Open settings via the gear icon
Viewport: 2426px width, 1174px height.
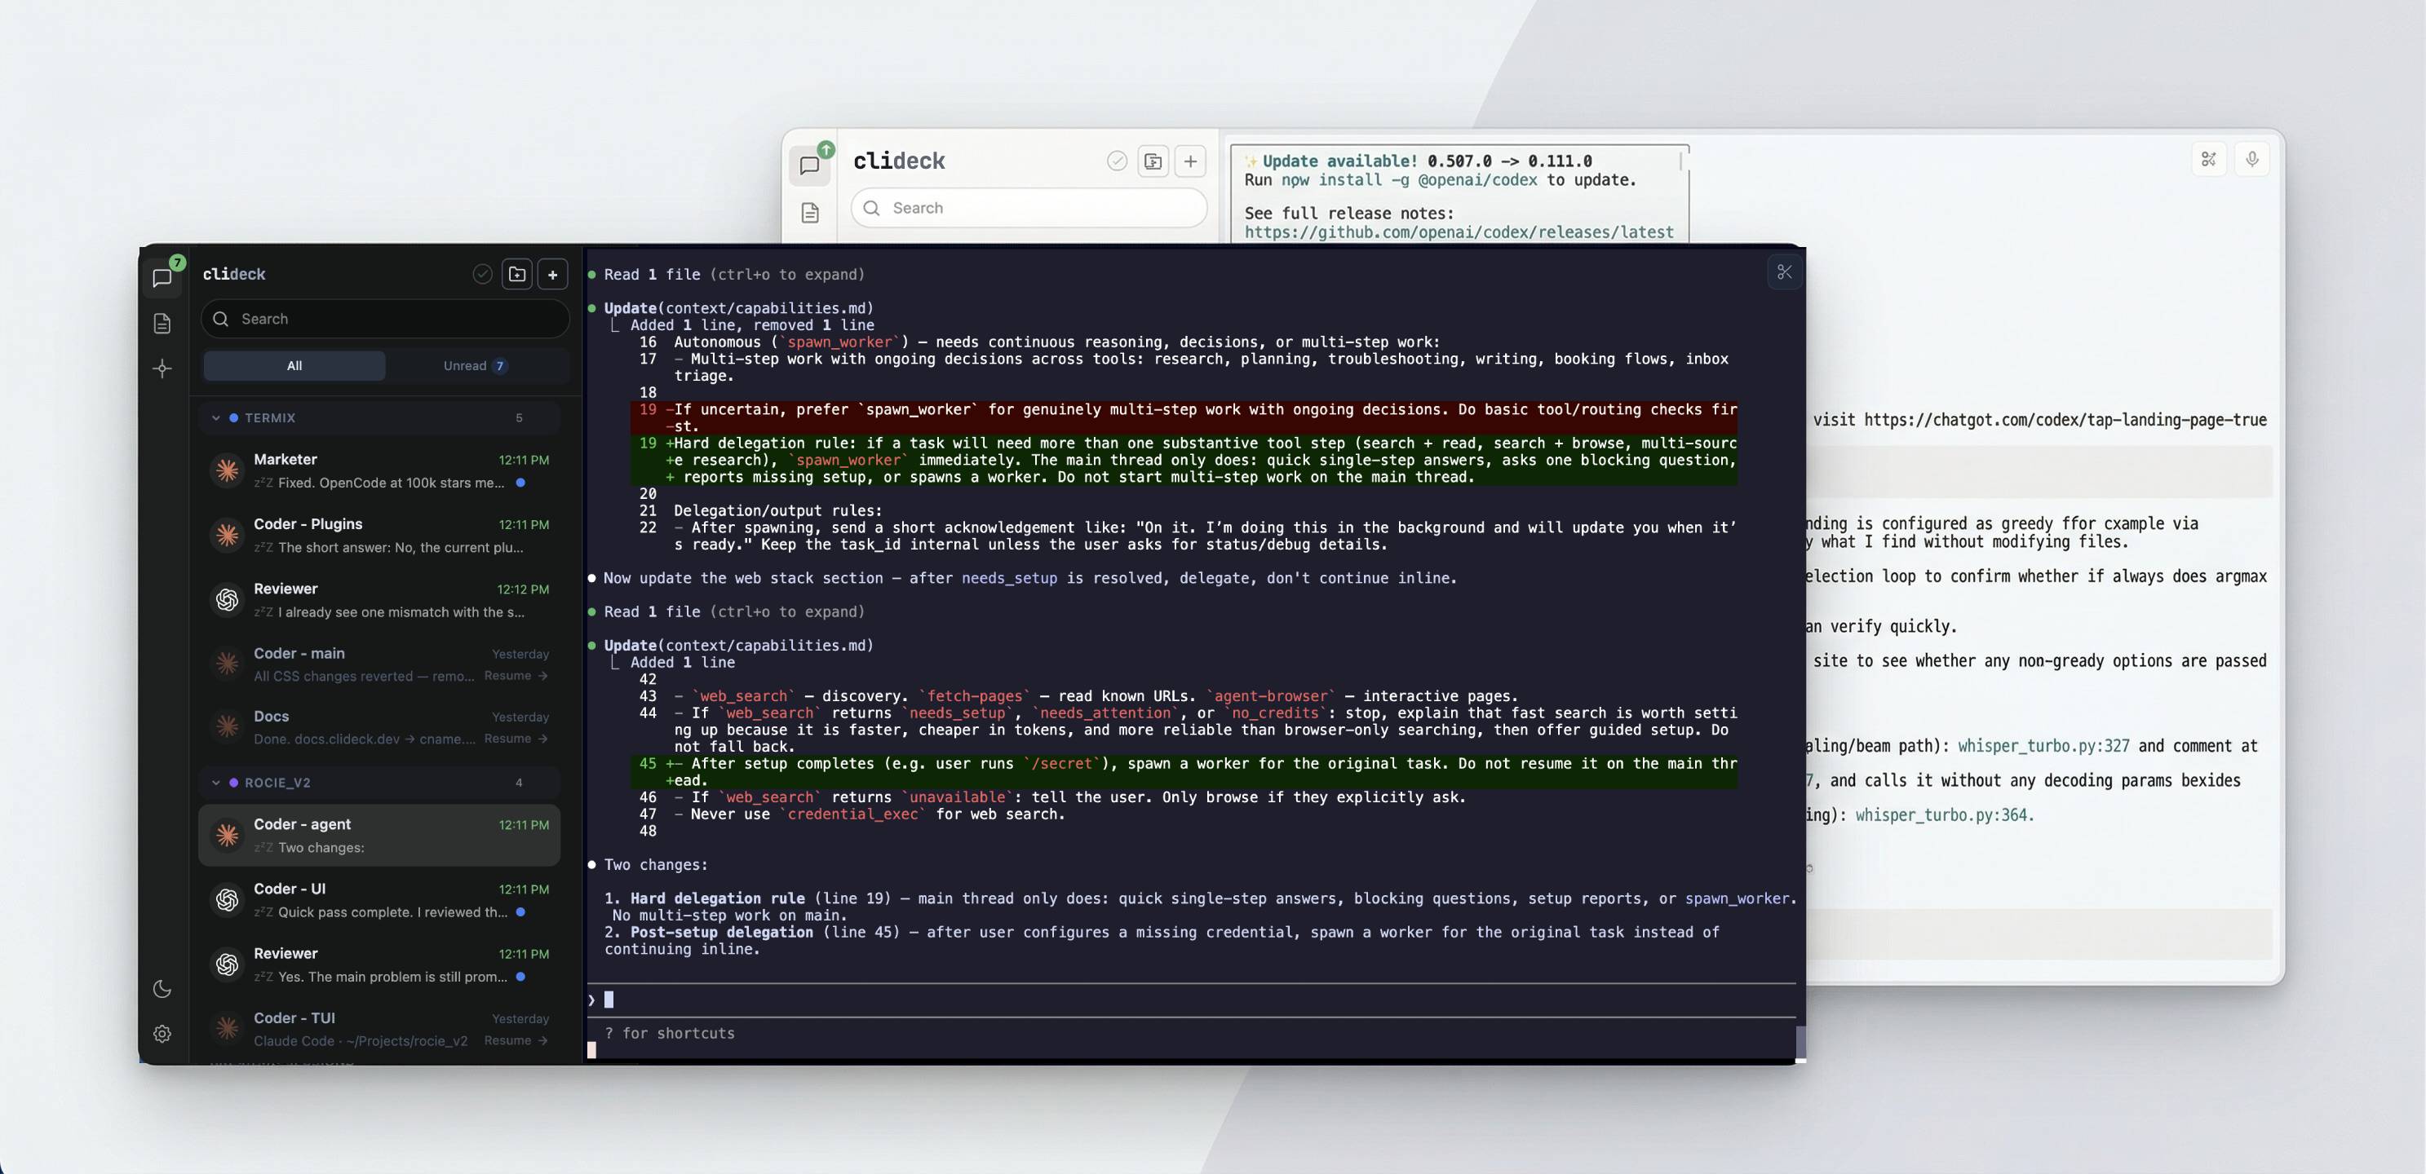(x=162, y=1034)
